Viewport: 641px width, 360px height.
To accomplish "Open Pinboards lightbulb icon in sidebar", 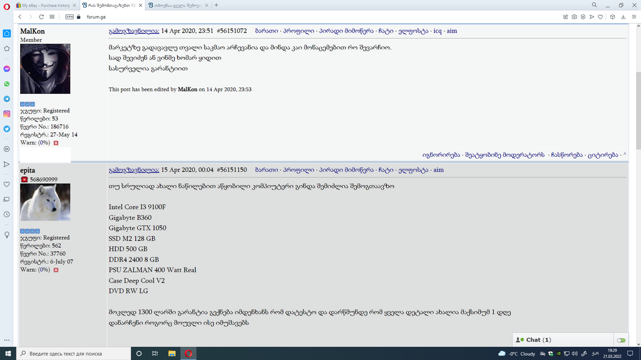I will pyautogui.click(x=7, y=235).
